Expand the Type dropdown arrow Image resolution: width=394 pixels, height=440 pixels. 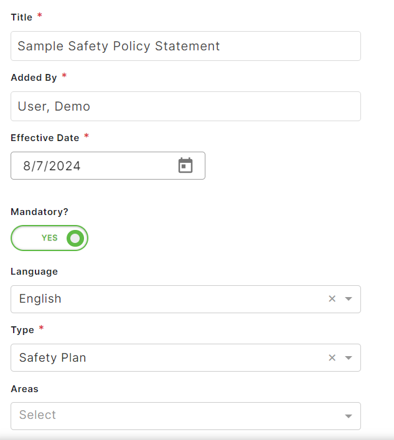[349, 357]
